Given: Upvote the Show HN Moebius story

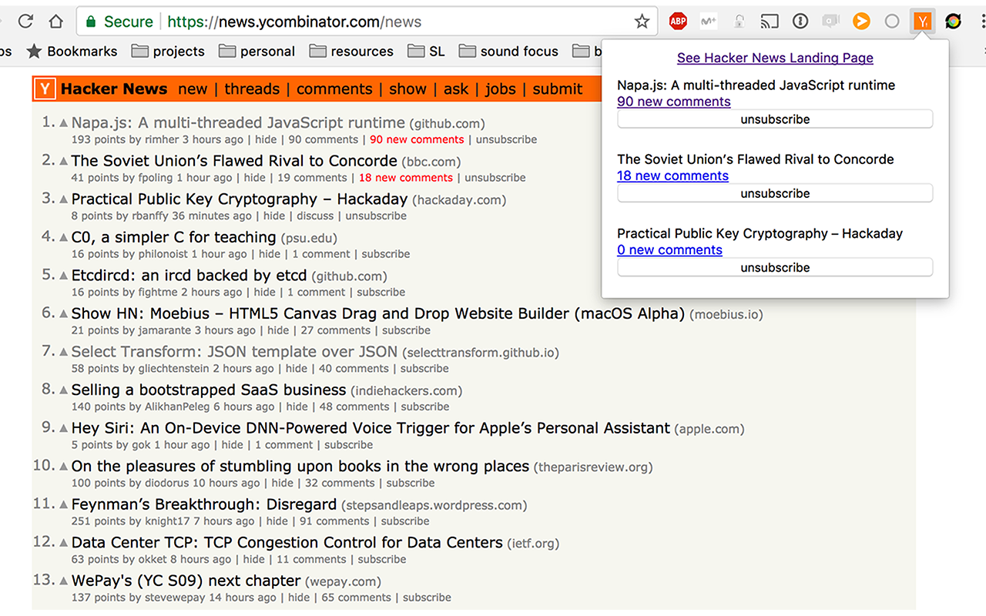Looking at the screenshot, I should tap(64, 314).
